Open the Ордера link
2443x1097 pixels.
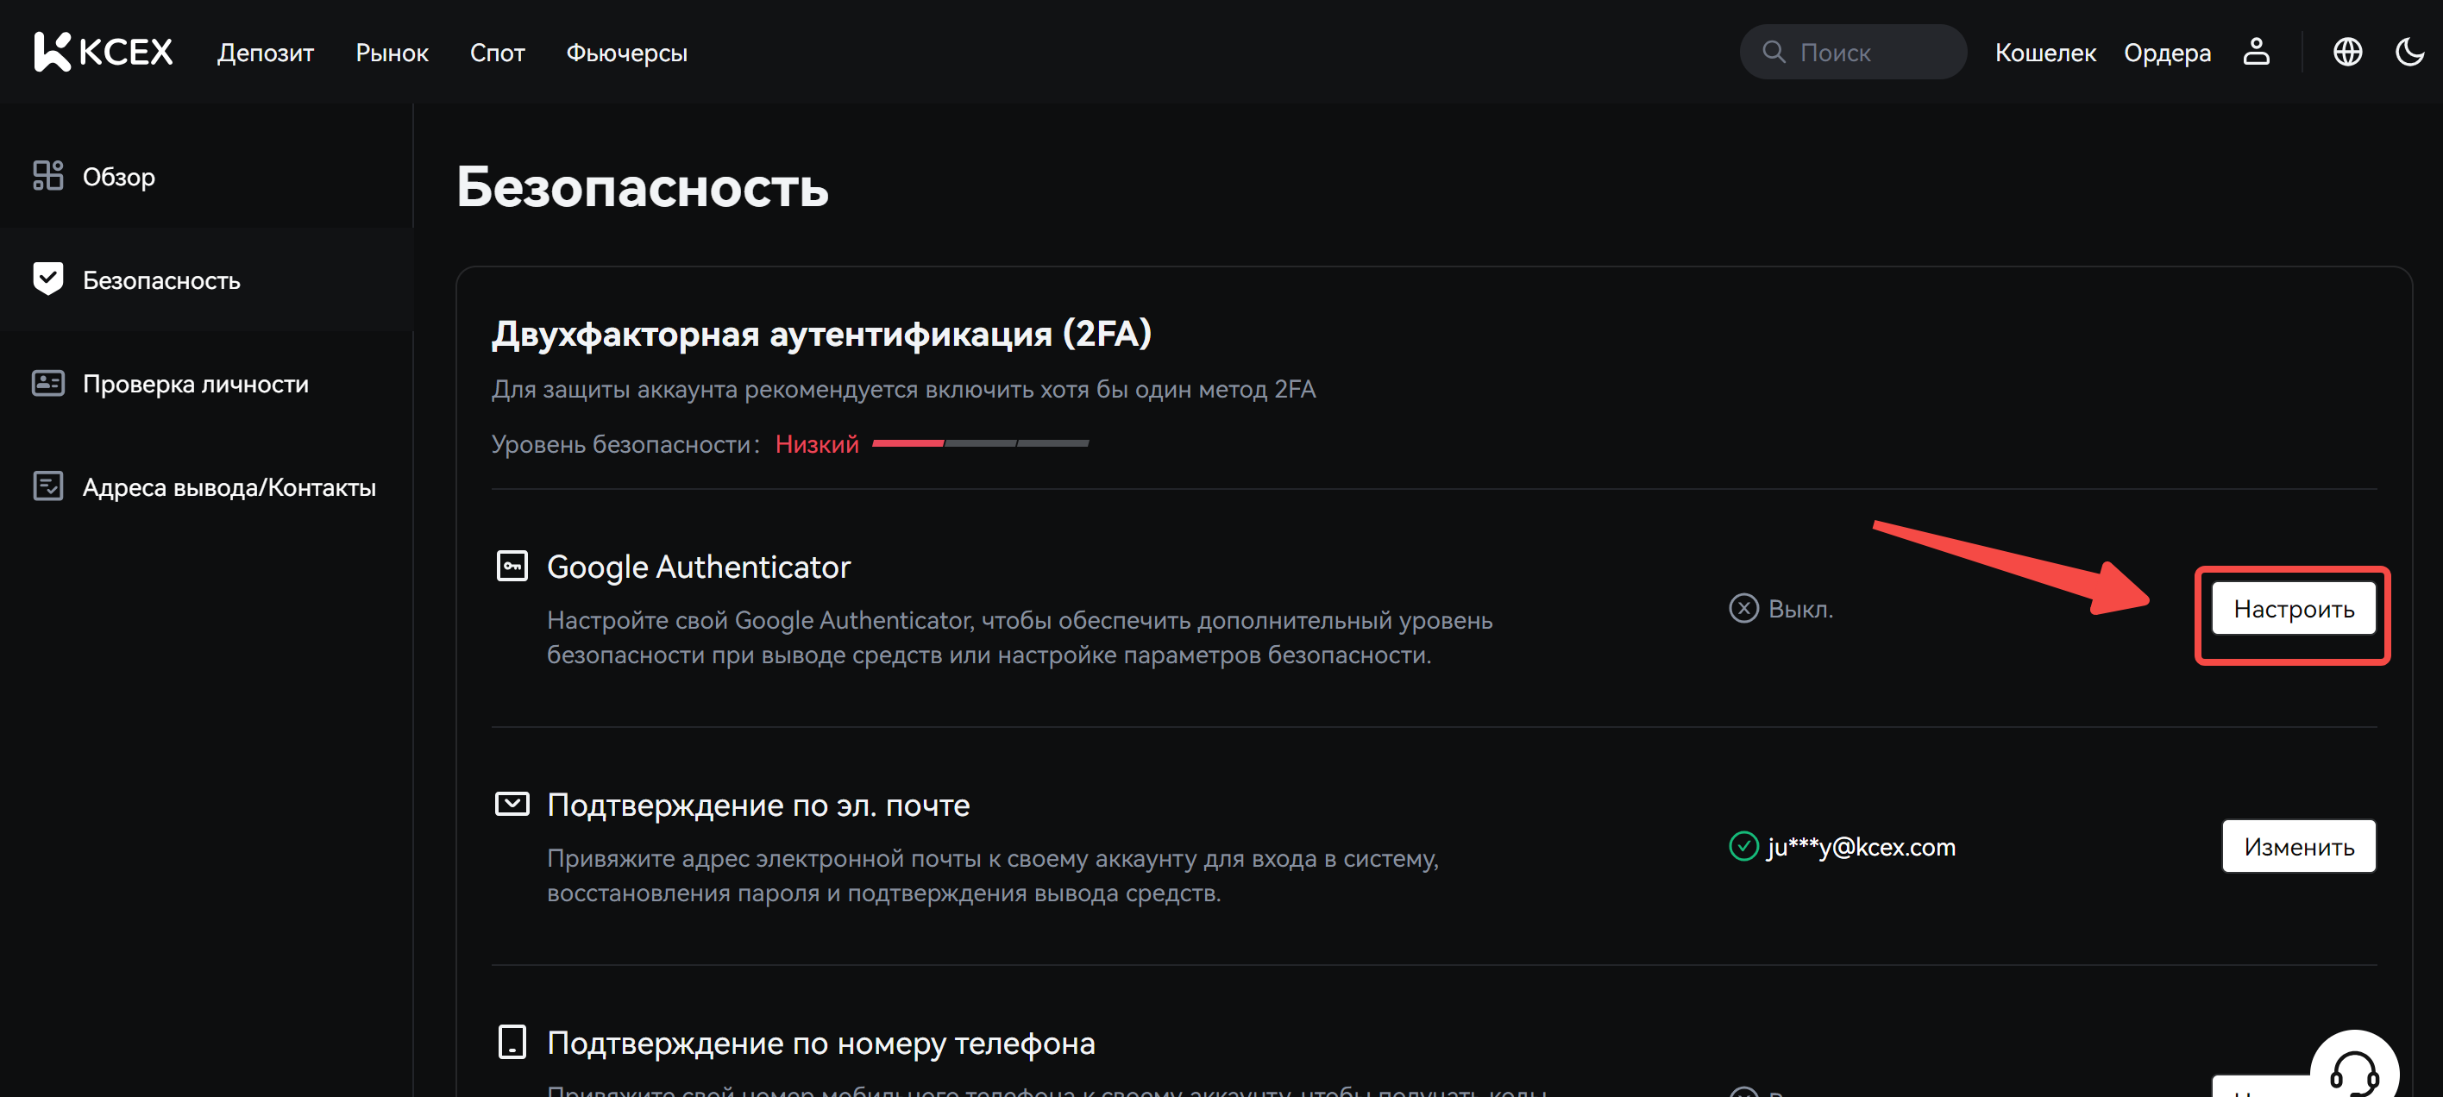pyautogui.click(x=2166, y=53)
